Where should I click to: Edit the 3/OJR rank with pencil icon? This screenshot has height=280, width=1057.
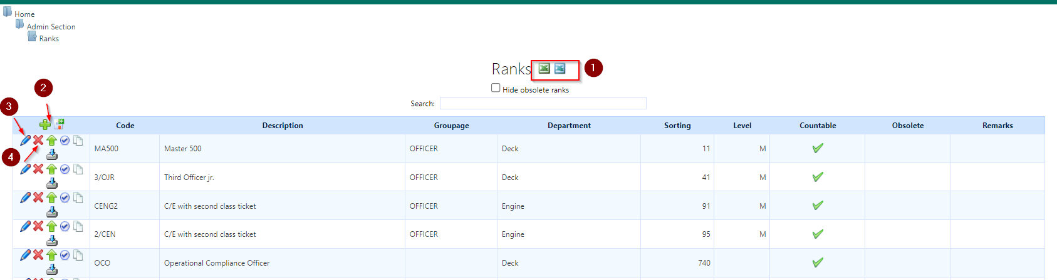tap(25, 169)
